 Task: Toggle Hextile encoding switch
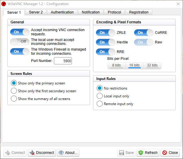click(106, 42)
